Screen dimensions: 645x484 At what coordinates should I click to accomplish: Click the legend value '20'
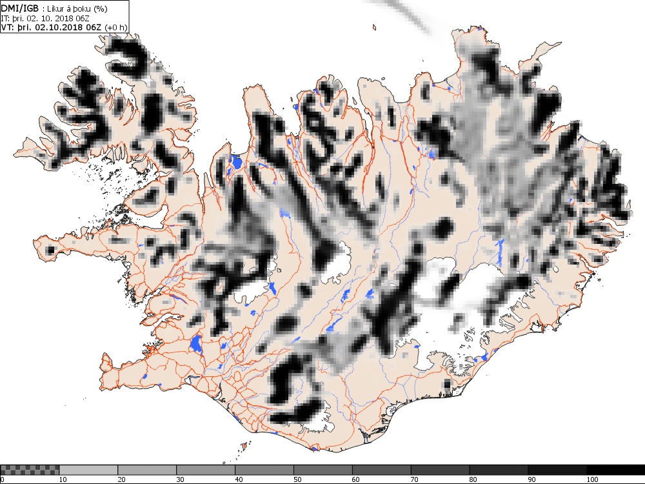pos(121,479)
